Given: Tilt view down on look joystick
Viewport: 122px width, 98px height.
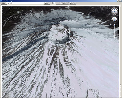Looking at the screenshot, I should (115, 13).
